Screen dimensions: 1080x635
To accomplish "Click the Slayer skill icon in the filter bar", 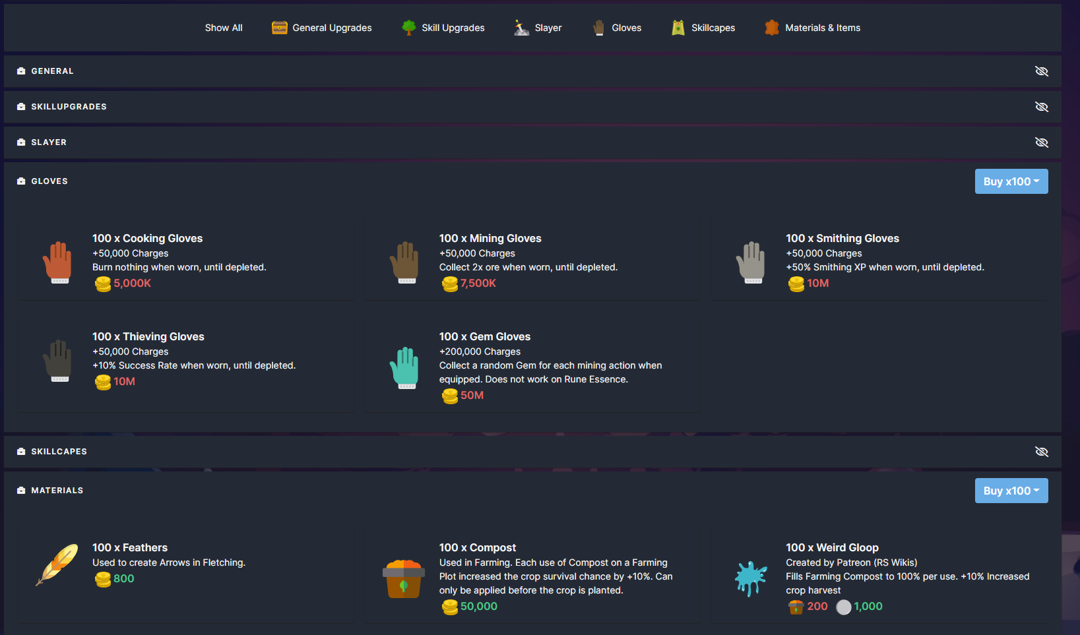I will point(520,27).
